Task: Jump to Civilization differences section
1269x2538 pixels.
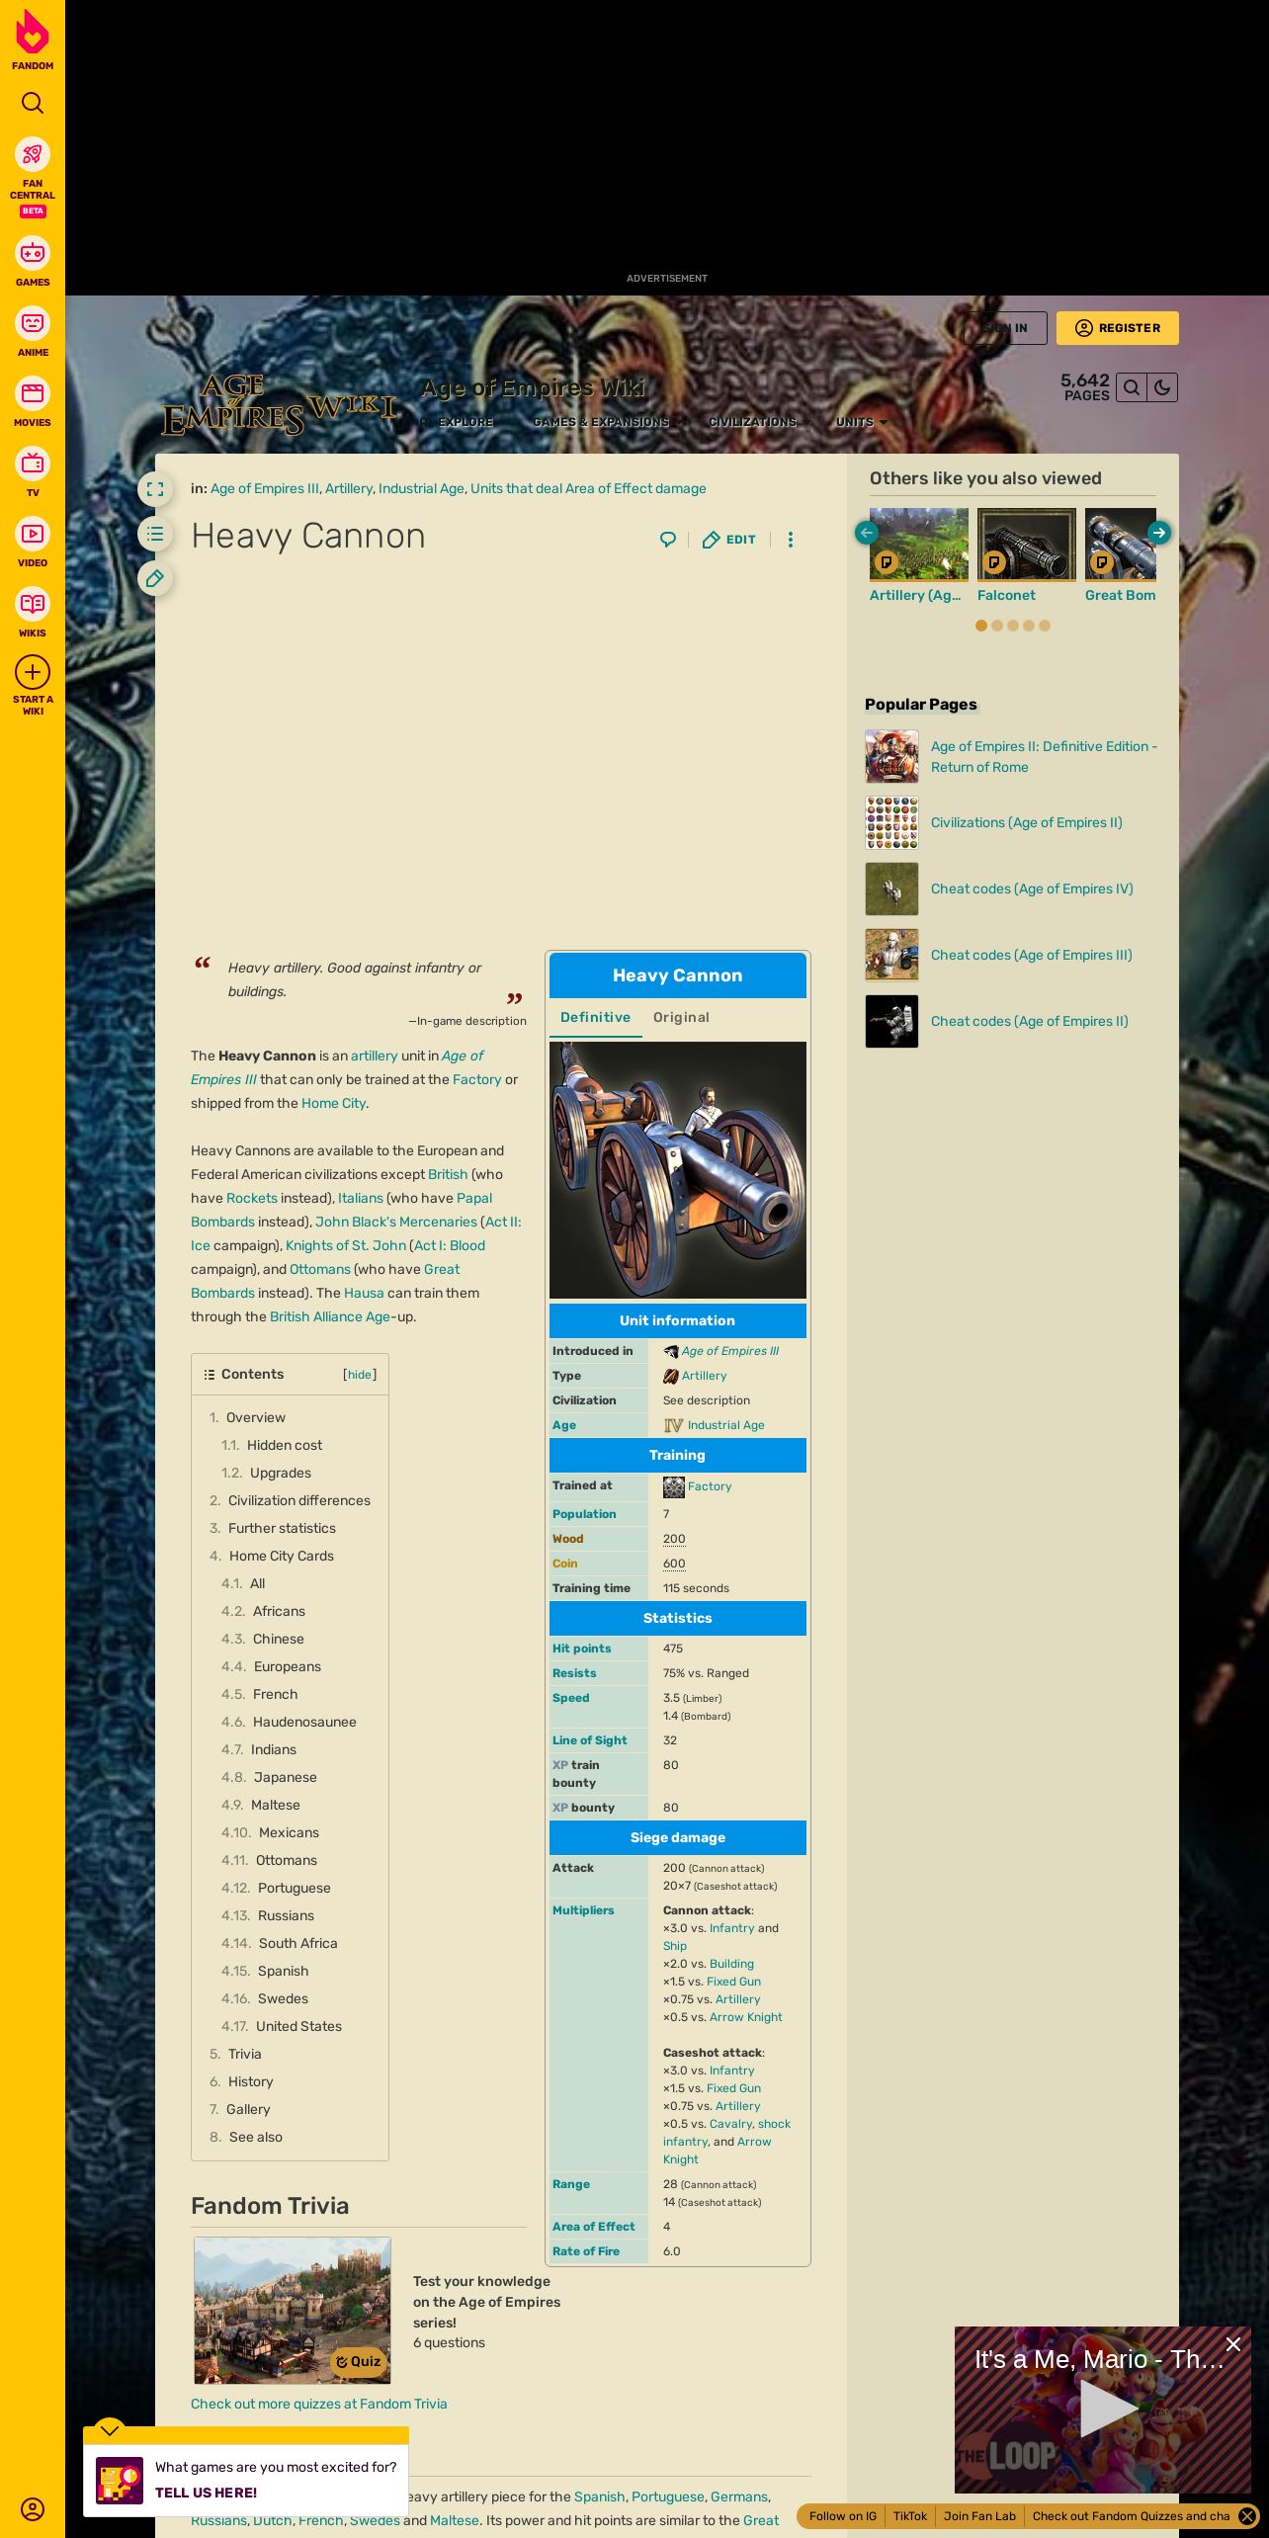Action: pos(299,1500)
